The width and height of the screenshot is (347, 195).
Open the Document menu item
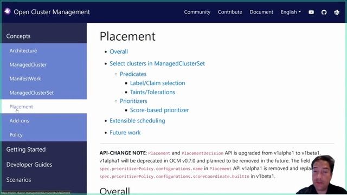[261, 12]
